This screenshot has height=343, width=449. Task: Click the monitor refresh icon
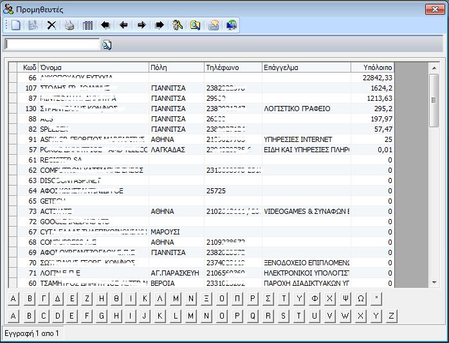(232, 25)
